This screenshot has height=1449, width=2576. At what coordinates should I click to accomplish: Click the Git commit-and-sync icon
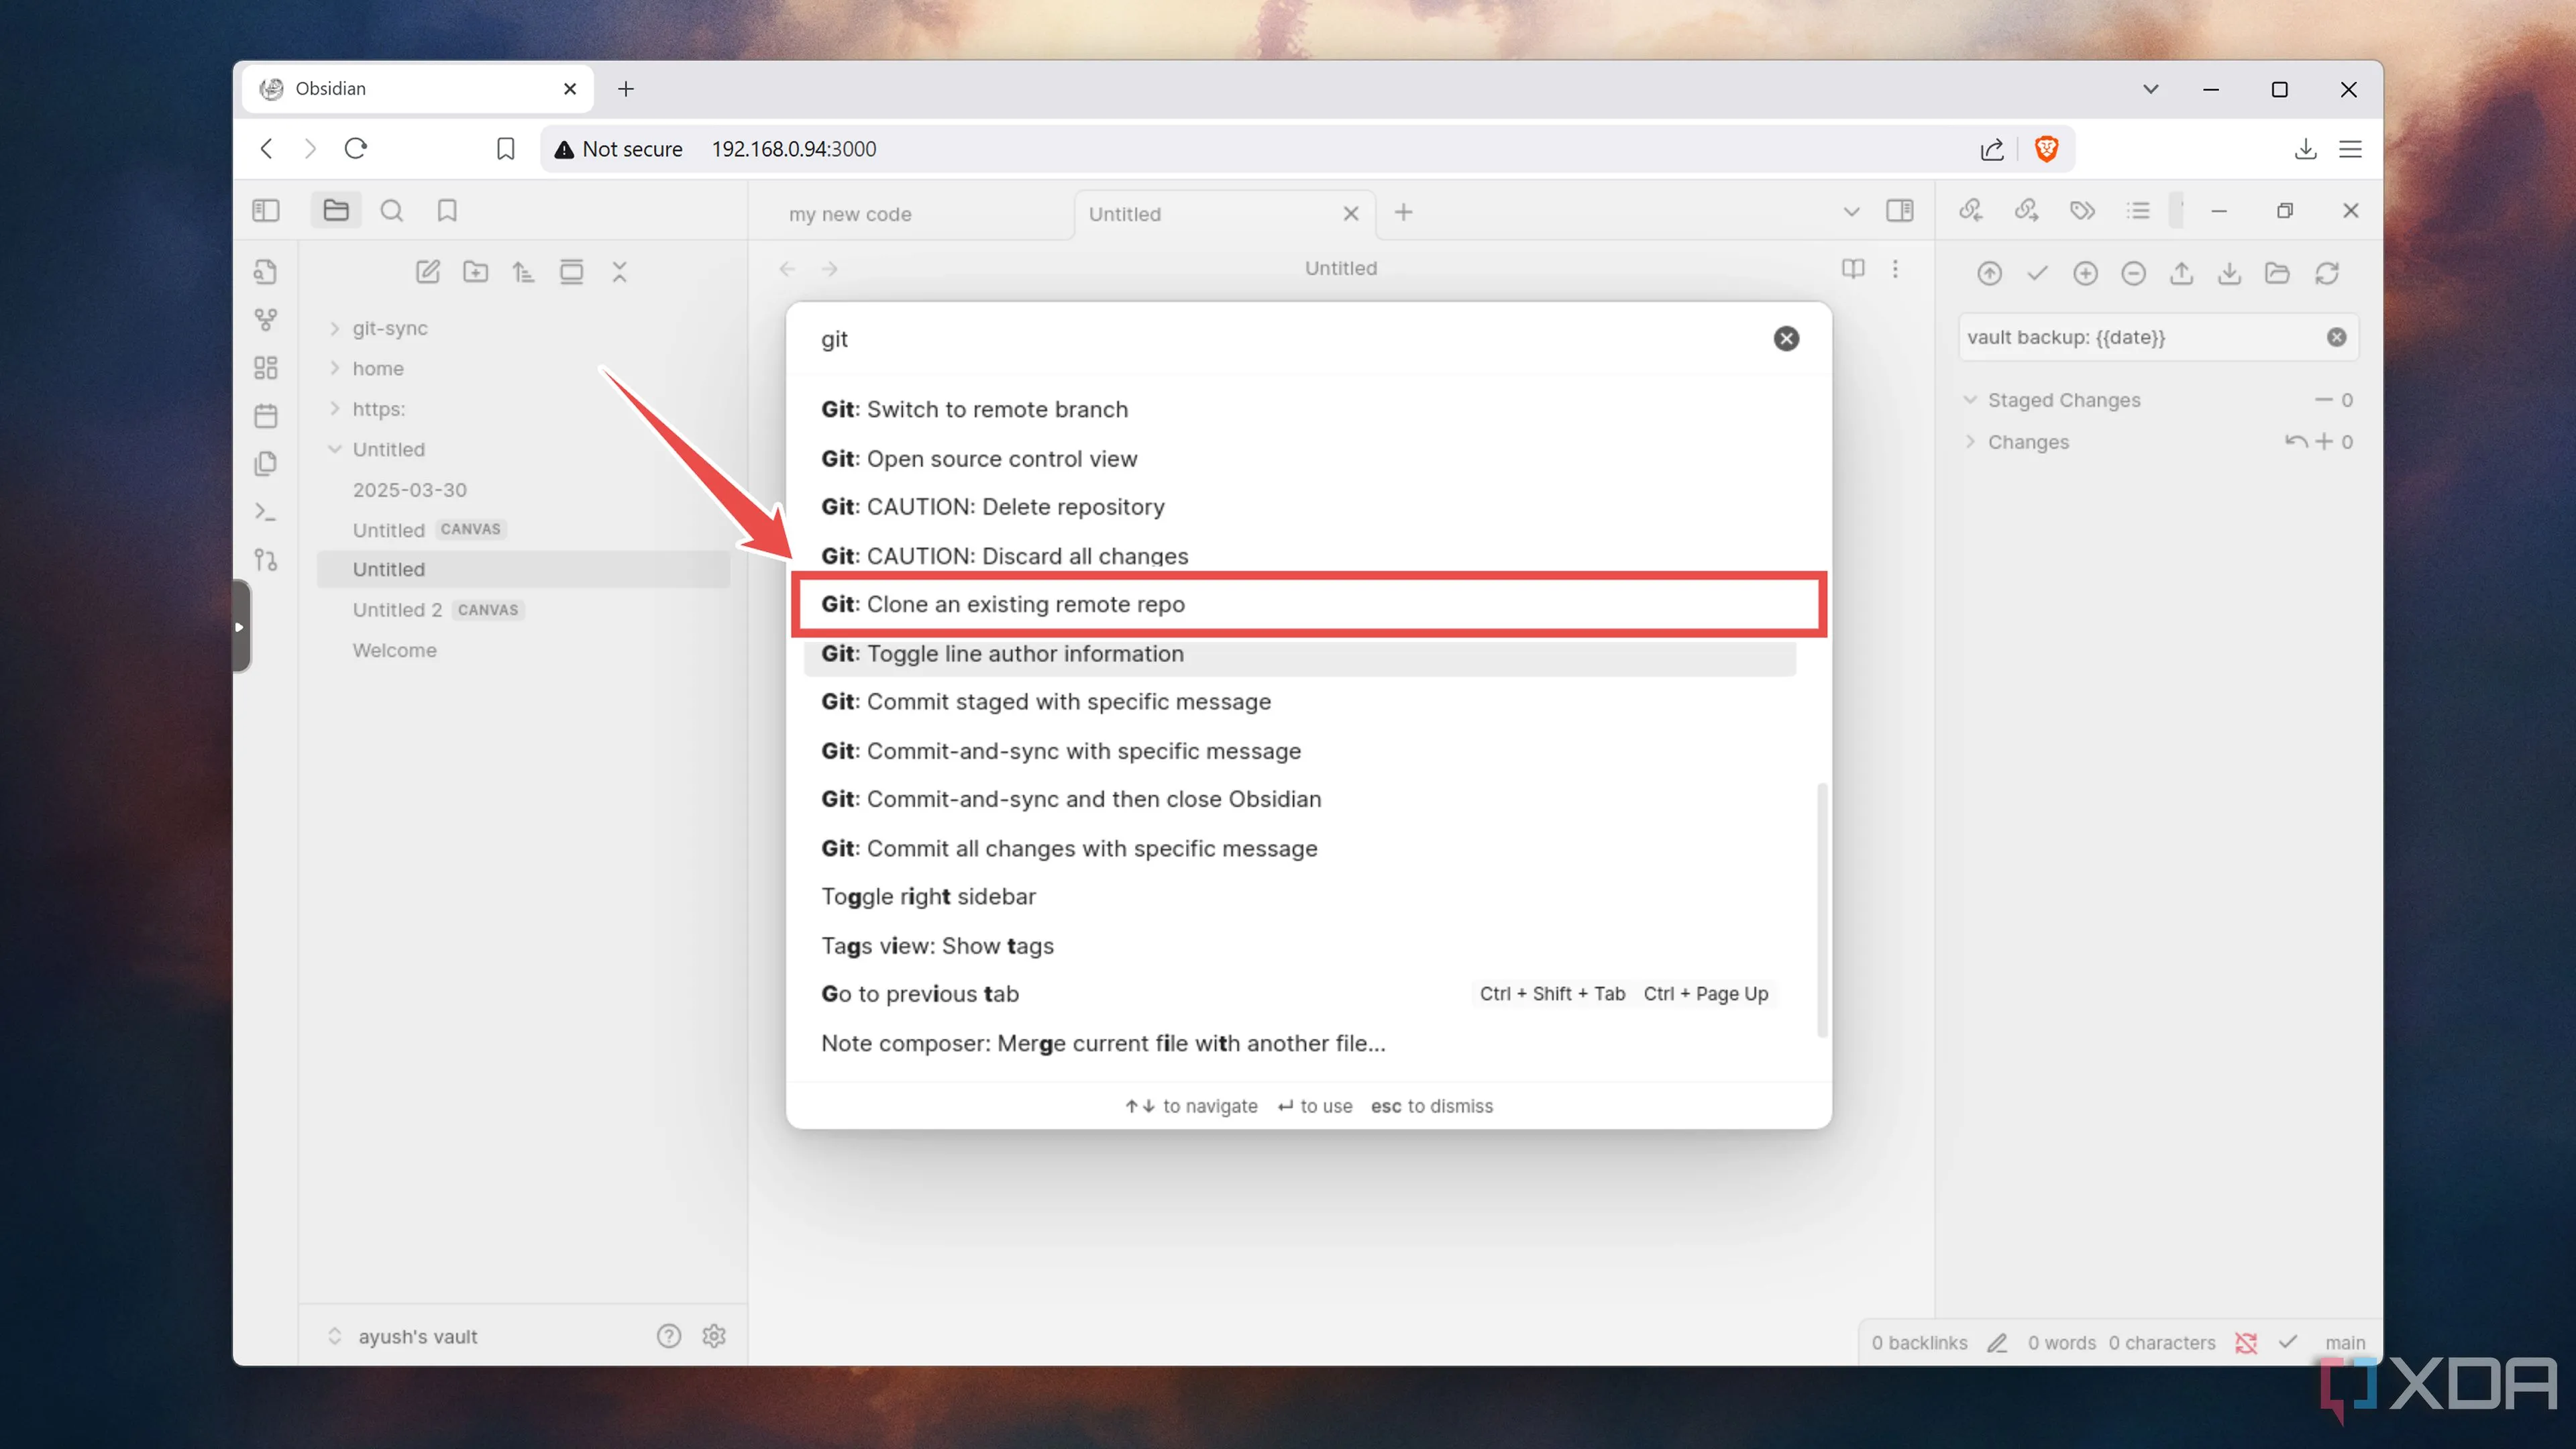click(x=1990, y=273)
